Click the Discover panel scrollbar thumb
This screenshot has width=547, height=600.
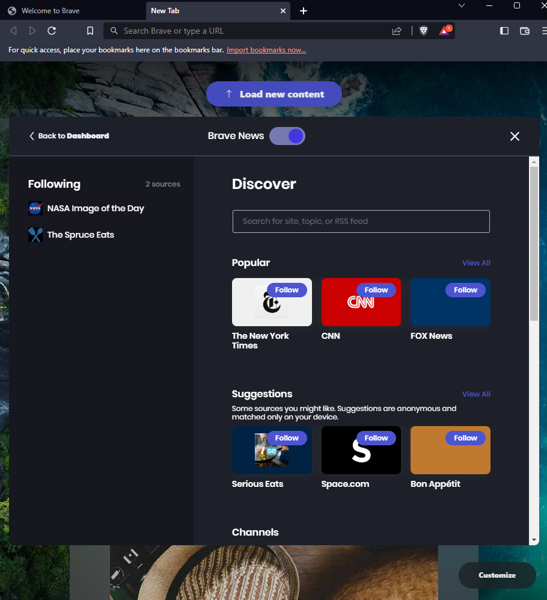[x=534, y=244]
